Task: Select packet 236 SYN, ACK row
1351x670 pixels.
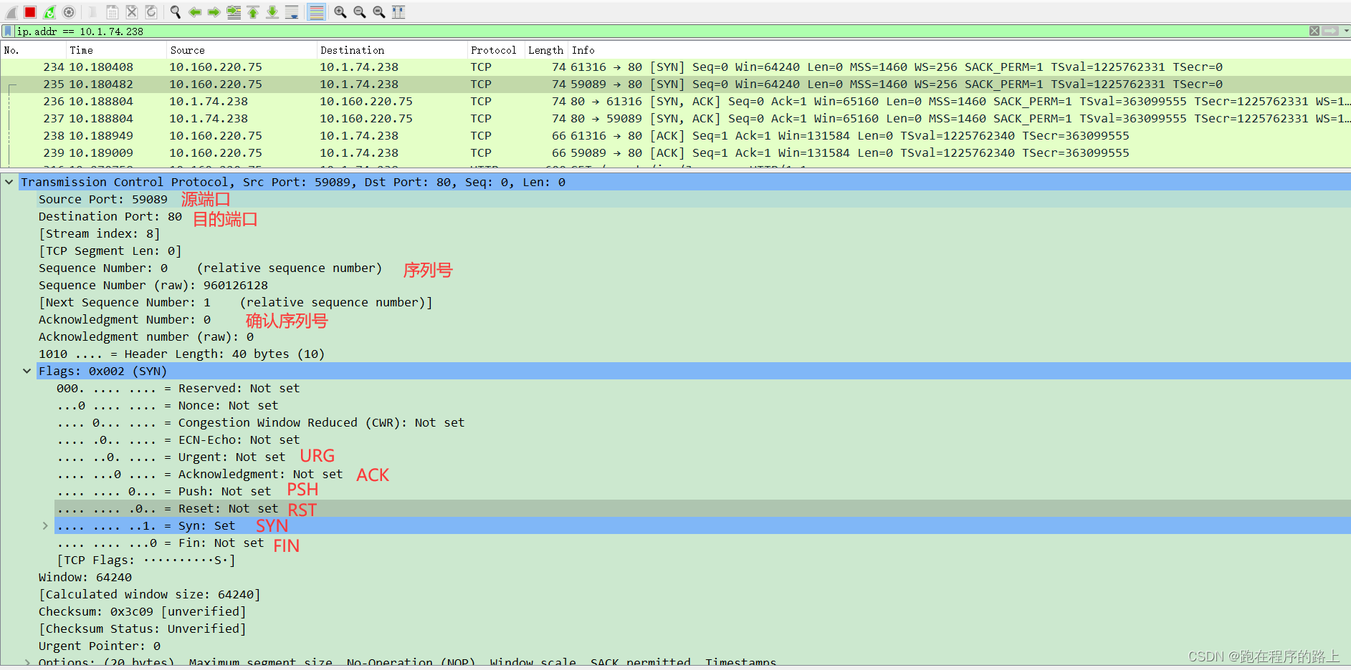Action: [675, 102]
